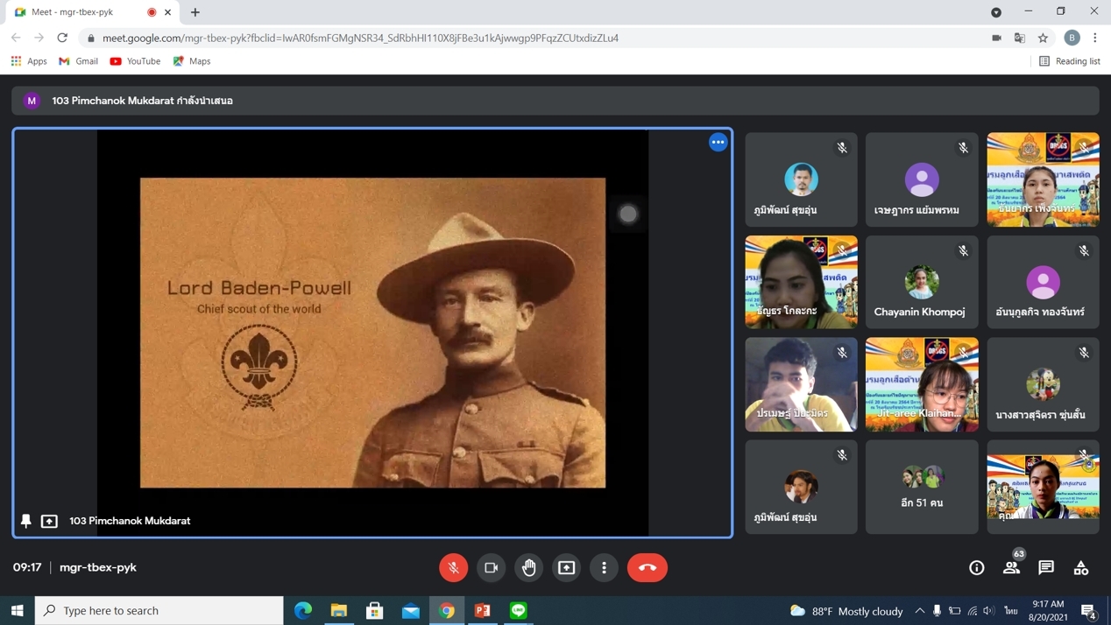Open the tile showing 51 more people
Screen dimensions: 1111x625
922,487
